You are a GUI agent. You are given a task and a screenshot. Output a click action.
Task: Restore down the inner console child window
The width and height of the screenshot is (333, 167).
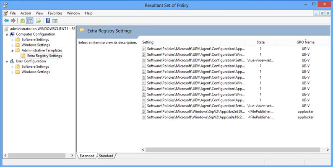point(322,13)
